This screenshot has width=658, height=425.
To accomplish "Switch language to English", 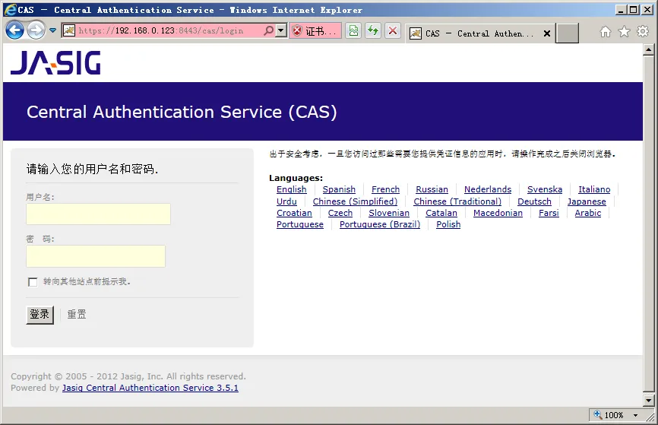I will (292, 189).
